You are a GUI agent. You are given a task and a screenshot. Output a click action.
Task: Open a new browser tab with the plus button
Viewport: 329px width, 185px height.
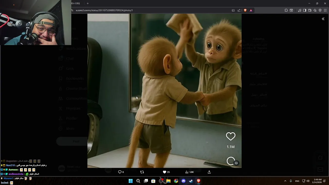(x=88, y=3)
